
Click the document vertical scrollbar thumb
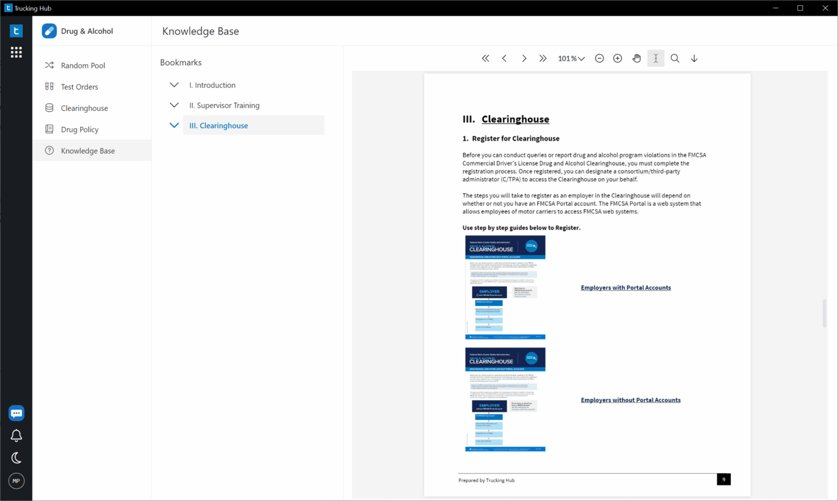(824, 313)
